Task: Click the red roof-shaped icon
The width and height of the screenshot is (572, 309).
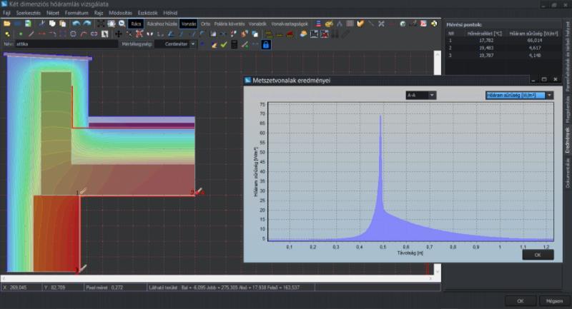Action: [x=290, y=34]
